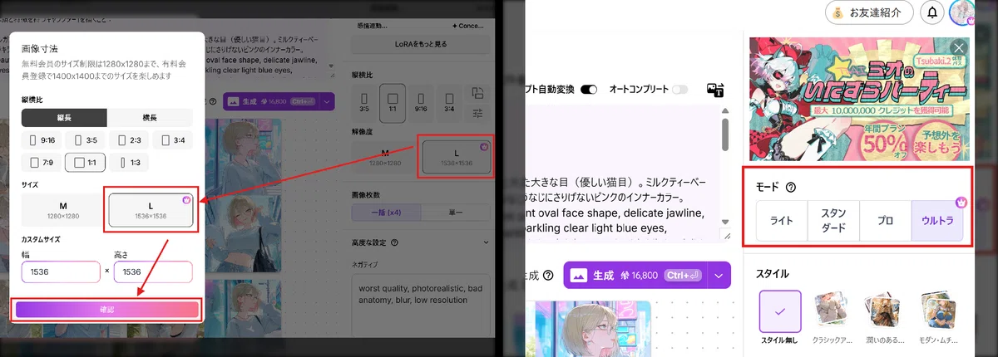Click the お友達紹介 referral button
The height and width of the screenshot is (357, 998).
click(869, 12)
